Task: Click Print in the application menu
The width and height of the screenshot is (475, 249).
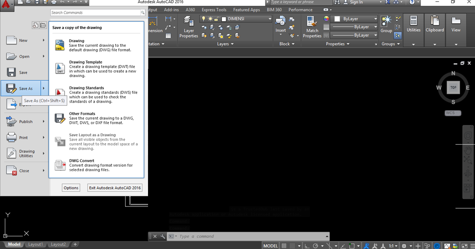Action: 24,137
